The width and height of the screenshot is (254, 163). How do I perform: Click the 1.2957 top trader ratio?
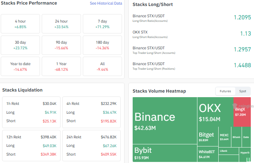click(242, 49)
